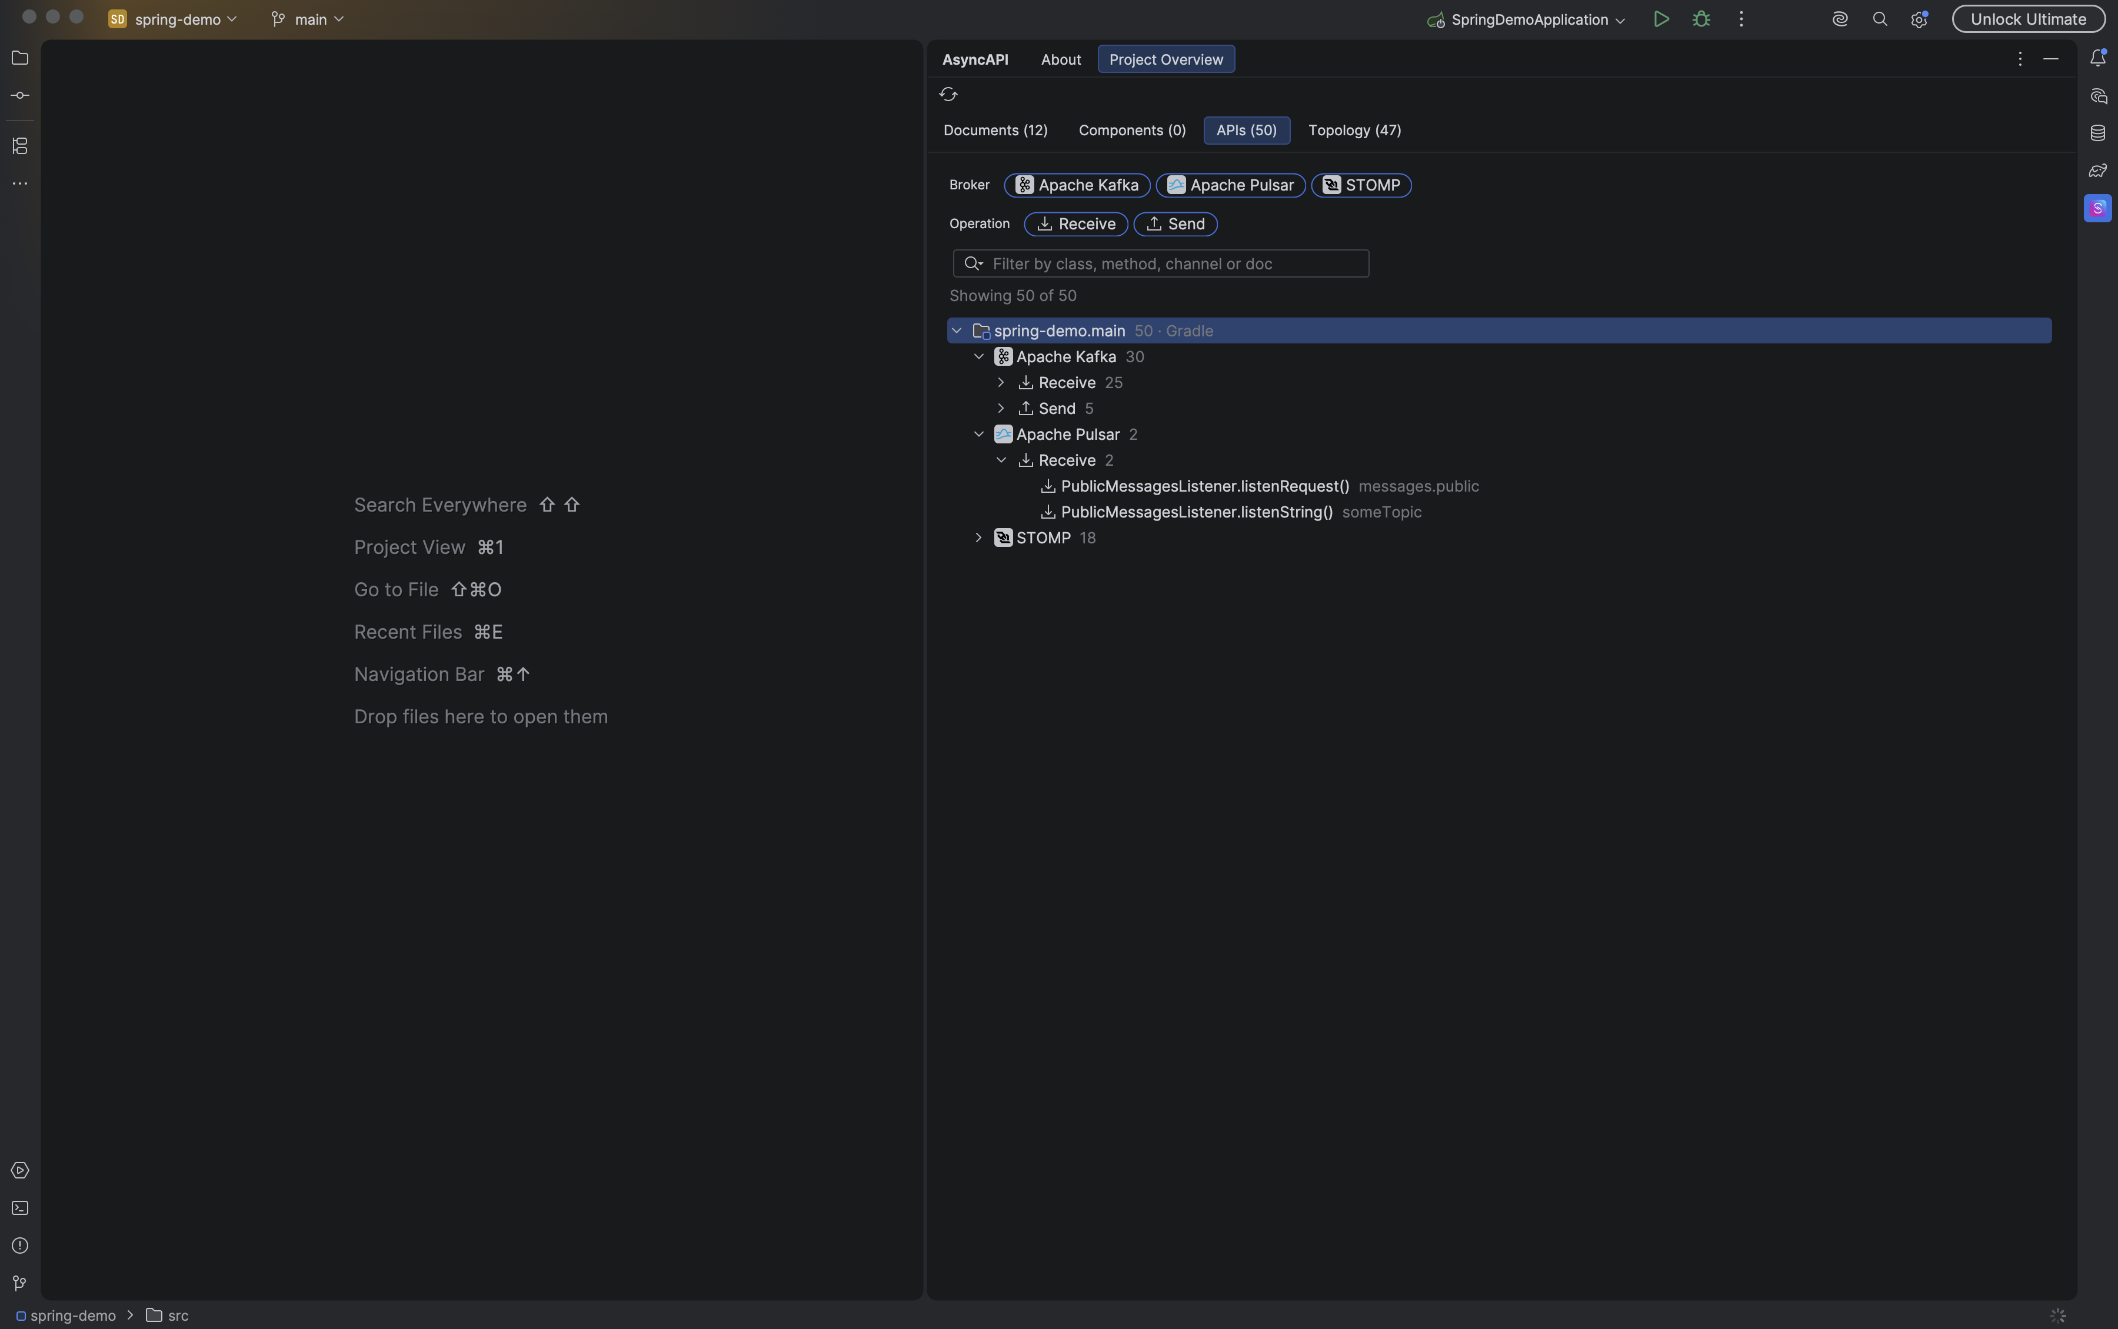Image resolution: width=2118 pixels, height=1329 pixels.
Task: Open the AI Chat tool window icon
Action: tap(2098, 96)
